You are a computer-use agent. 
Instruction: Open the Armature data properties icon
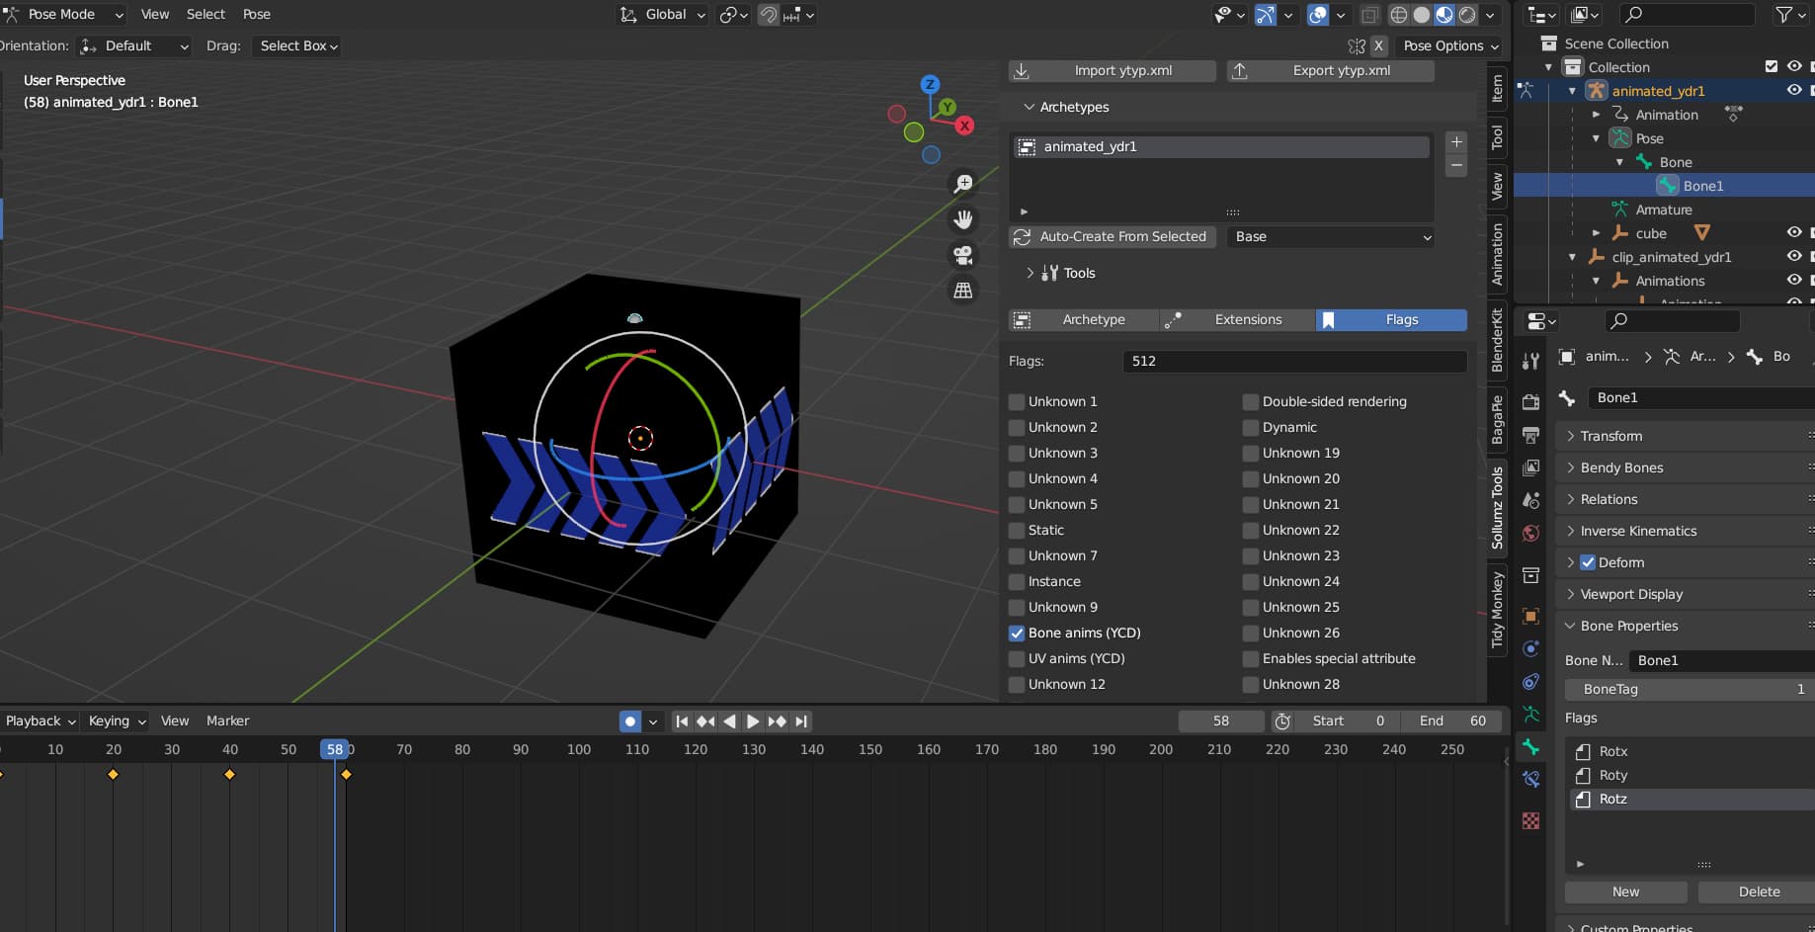[1530, 714]
